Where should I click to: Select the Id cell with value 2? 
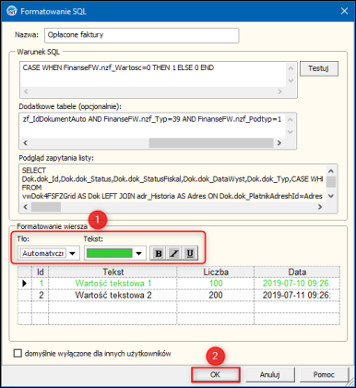(x=41, y=295)
